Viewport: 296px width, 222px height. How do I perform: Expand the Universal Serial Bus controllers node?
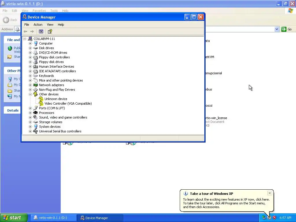pyautogui.click(x=30, y=131)
